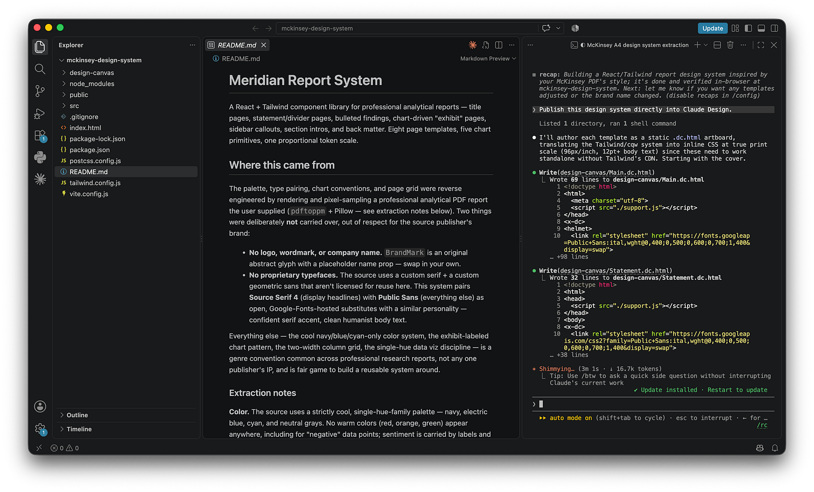Click the Update button in title bar
This screenshot has width=814, height=492.
click(712, 28)
